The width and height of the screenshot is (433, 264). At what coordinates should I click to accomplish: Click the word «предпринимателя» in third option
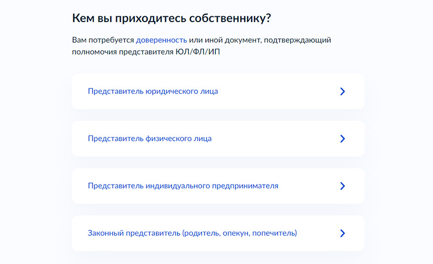[x=245, y=186]
